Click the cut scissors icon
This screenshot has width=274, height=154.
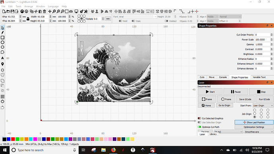[36, 12]
